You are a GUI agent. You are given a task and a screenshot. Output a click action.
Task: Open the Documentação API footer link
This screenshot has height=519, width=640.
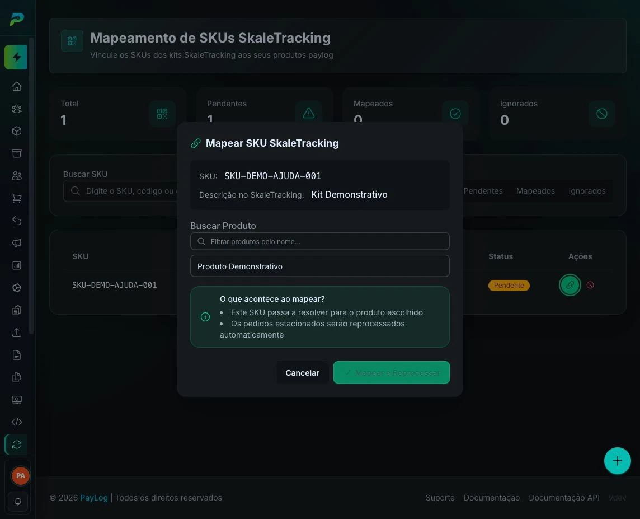(564, 498)
